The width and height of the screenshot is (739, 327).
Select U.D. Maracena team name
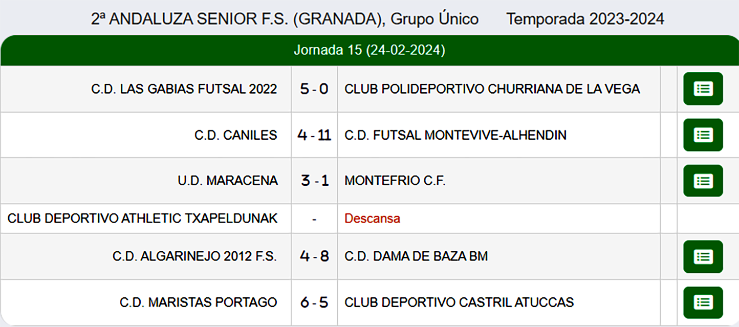(228, 181)
